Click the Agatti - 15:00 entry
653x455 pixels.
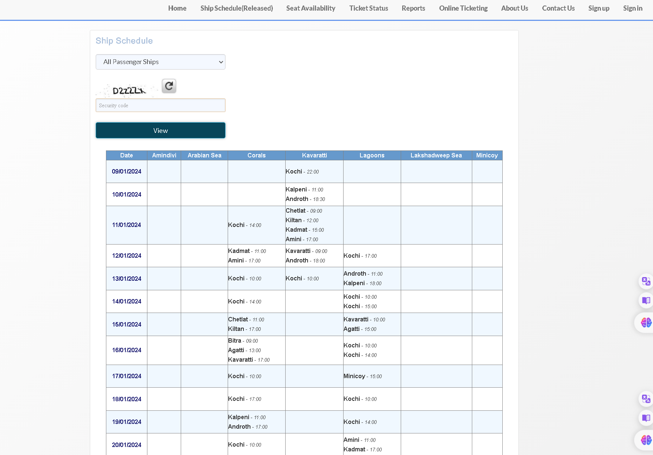(x=360, y=329)
